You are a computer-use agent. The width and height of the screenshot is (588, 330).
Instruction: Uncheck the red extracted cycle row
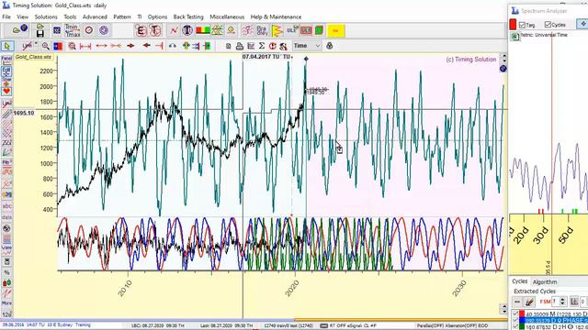point(515,313)
